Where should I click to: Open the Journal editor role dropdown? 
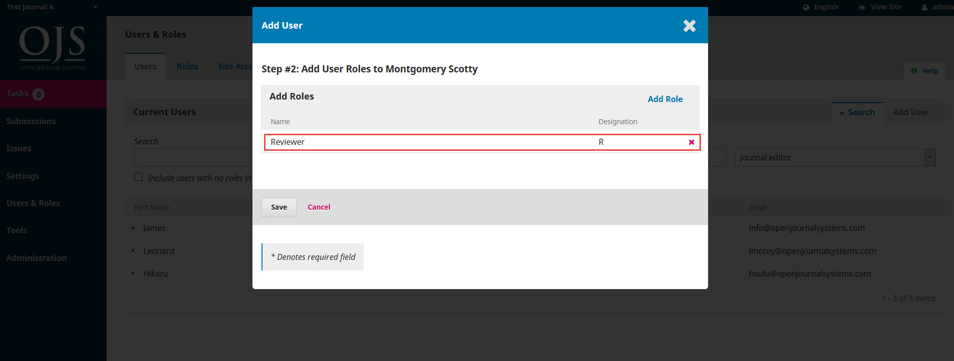click(x=835, y=157)
